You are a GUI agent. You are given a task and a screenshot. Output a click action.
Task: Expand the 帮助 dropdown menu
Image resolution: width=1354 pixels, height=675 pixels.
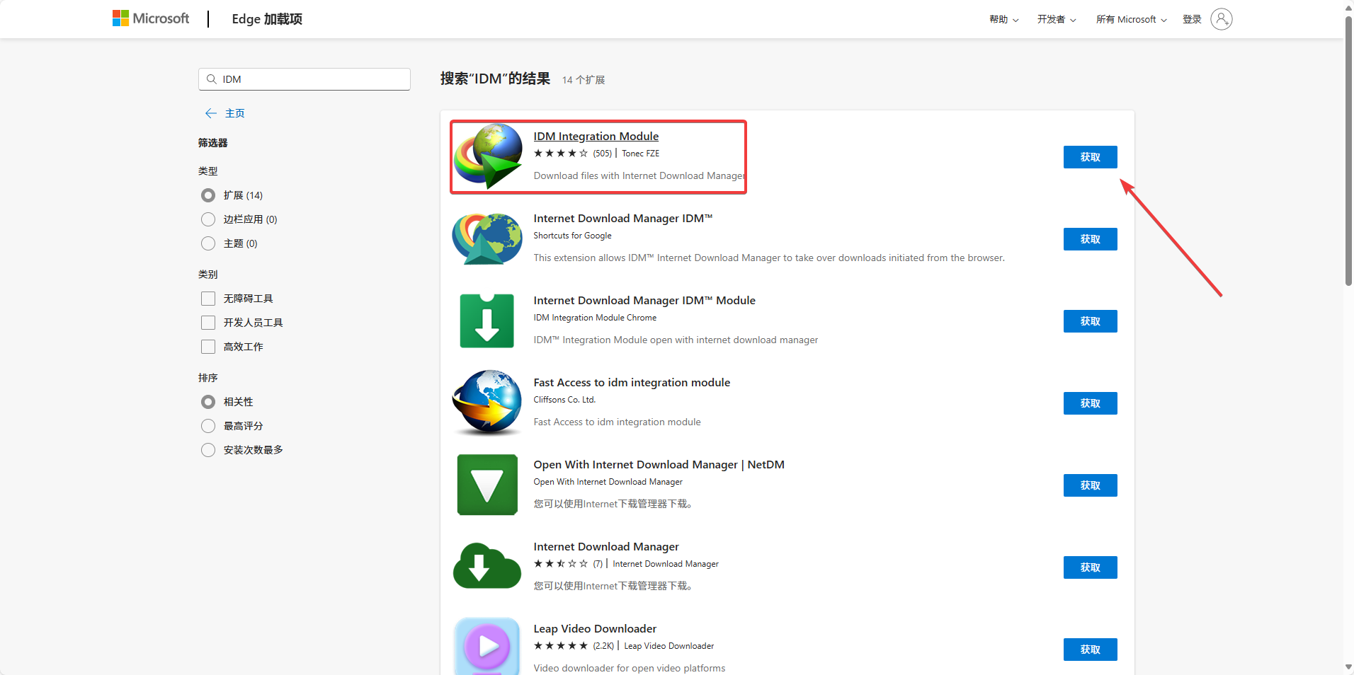tap(1003, 19)
